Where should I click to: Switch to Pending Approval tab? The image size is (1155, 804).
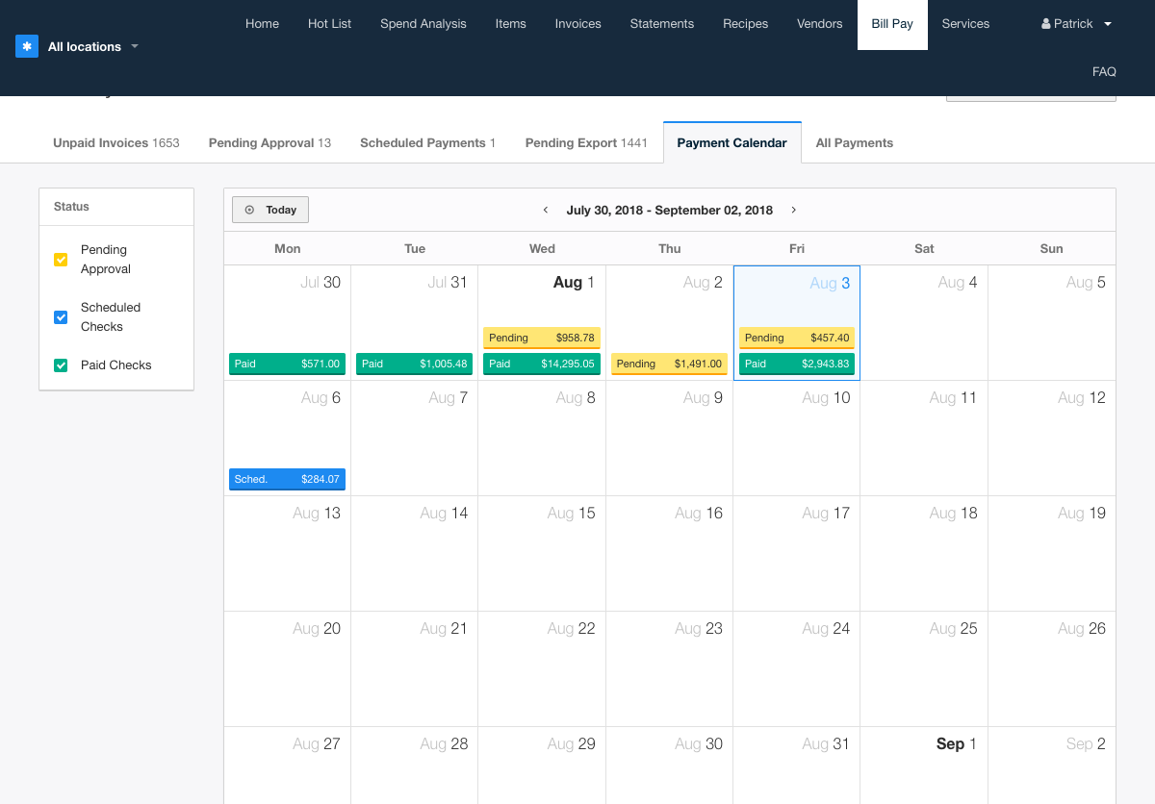(269, 143)
